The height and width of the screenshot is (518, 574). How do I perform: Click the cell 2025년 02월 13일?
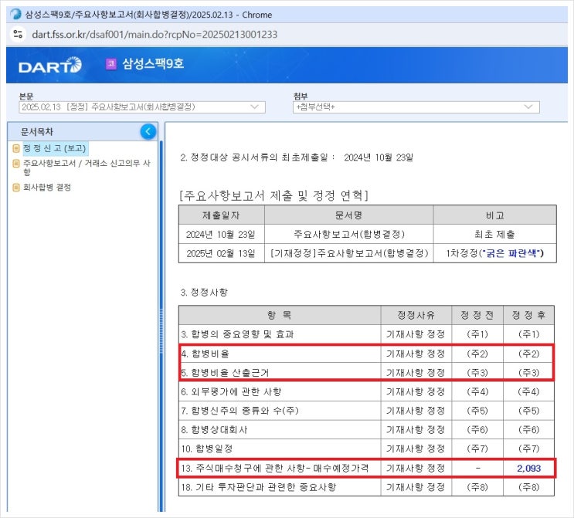click(x=222, y=253)
